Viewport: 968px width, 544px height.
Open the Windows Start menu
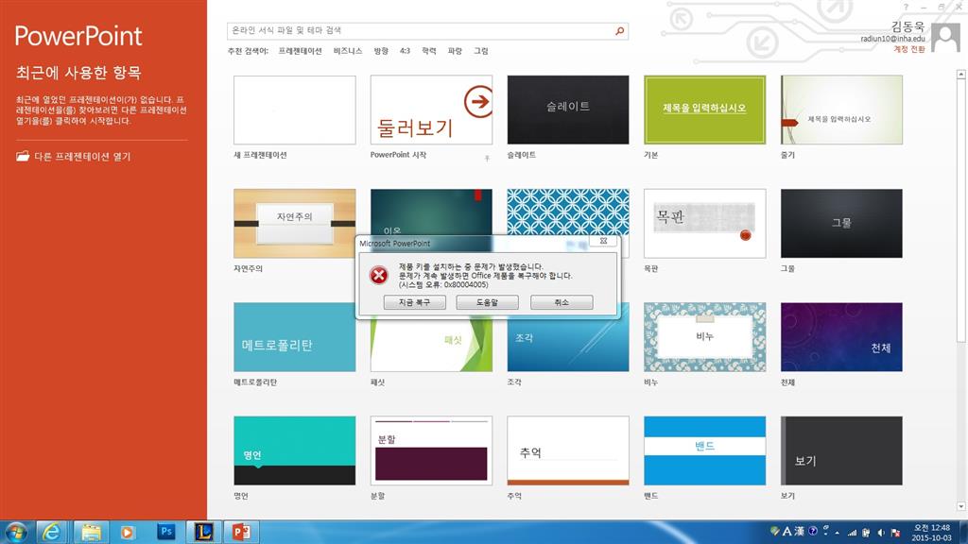(x=16, y=532)
